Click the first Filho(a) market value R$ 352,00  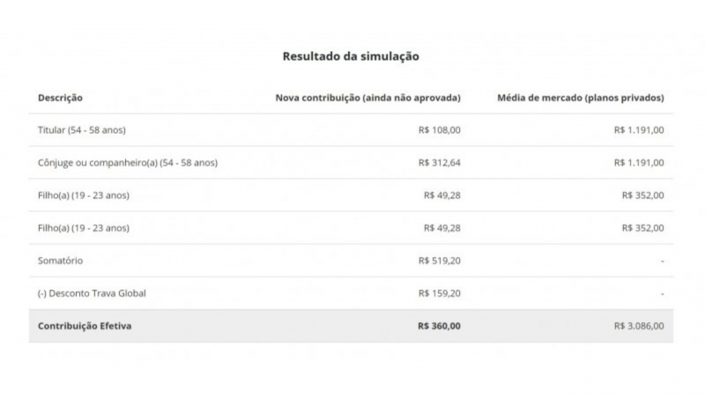click(x=643, y=195)
